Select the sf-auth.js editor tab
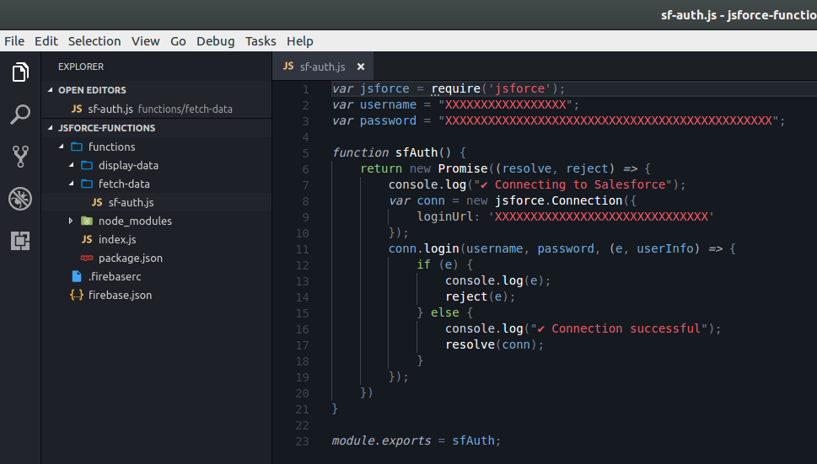The image size is (817, 464). pyautogui.click(x=323, y=67)
